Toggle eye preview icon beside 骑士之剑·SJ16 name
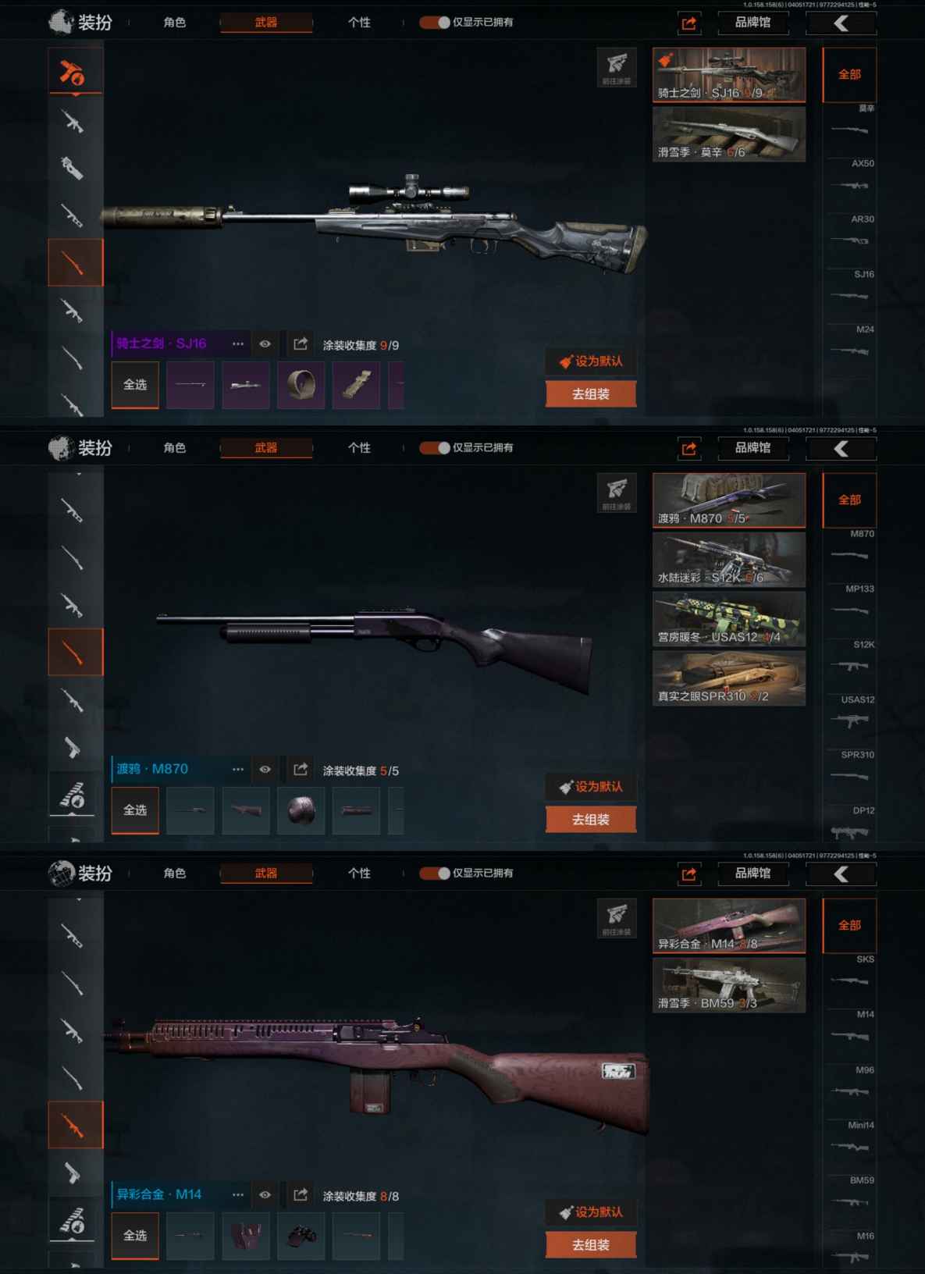The height and width of the screenshot is (1274, 925). (x=265, y=343)
